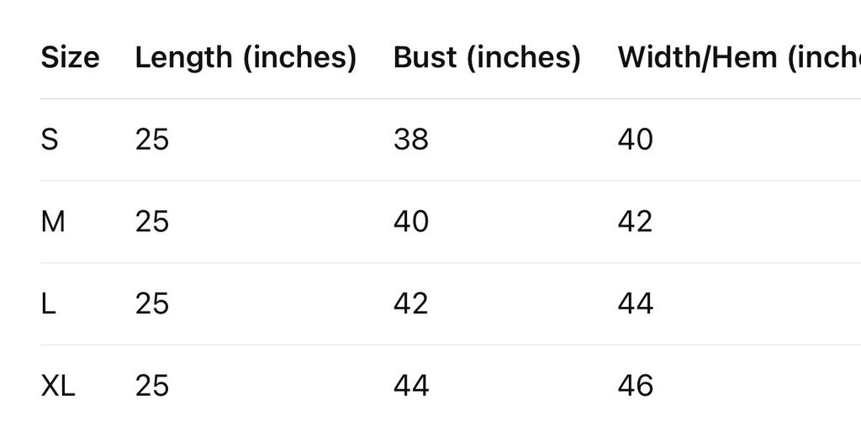Select the L size label
Viewport: 861px width, 443px height.
pyautogui.click(x=48, y=303)
